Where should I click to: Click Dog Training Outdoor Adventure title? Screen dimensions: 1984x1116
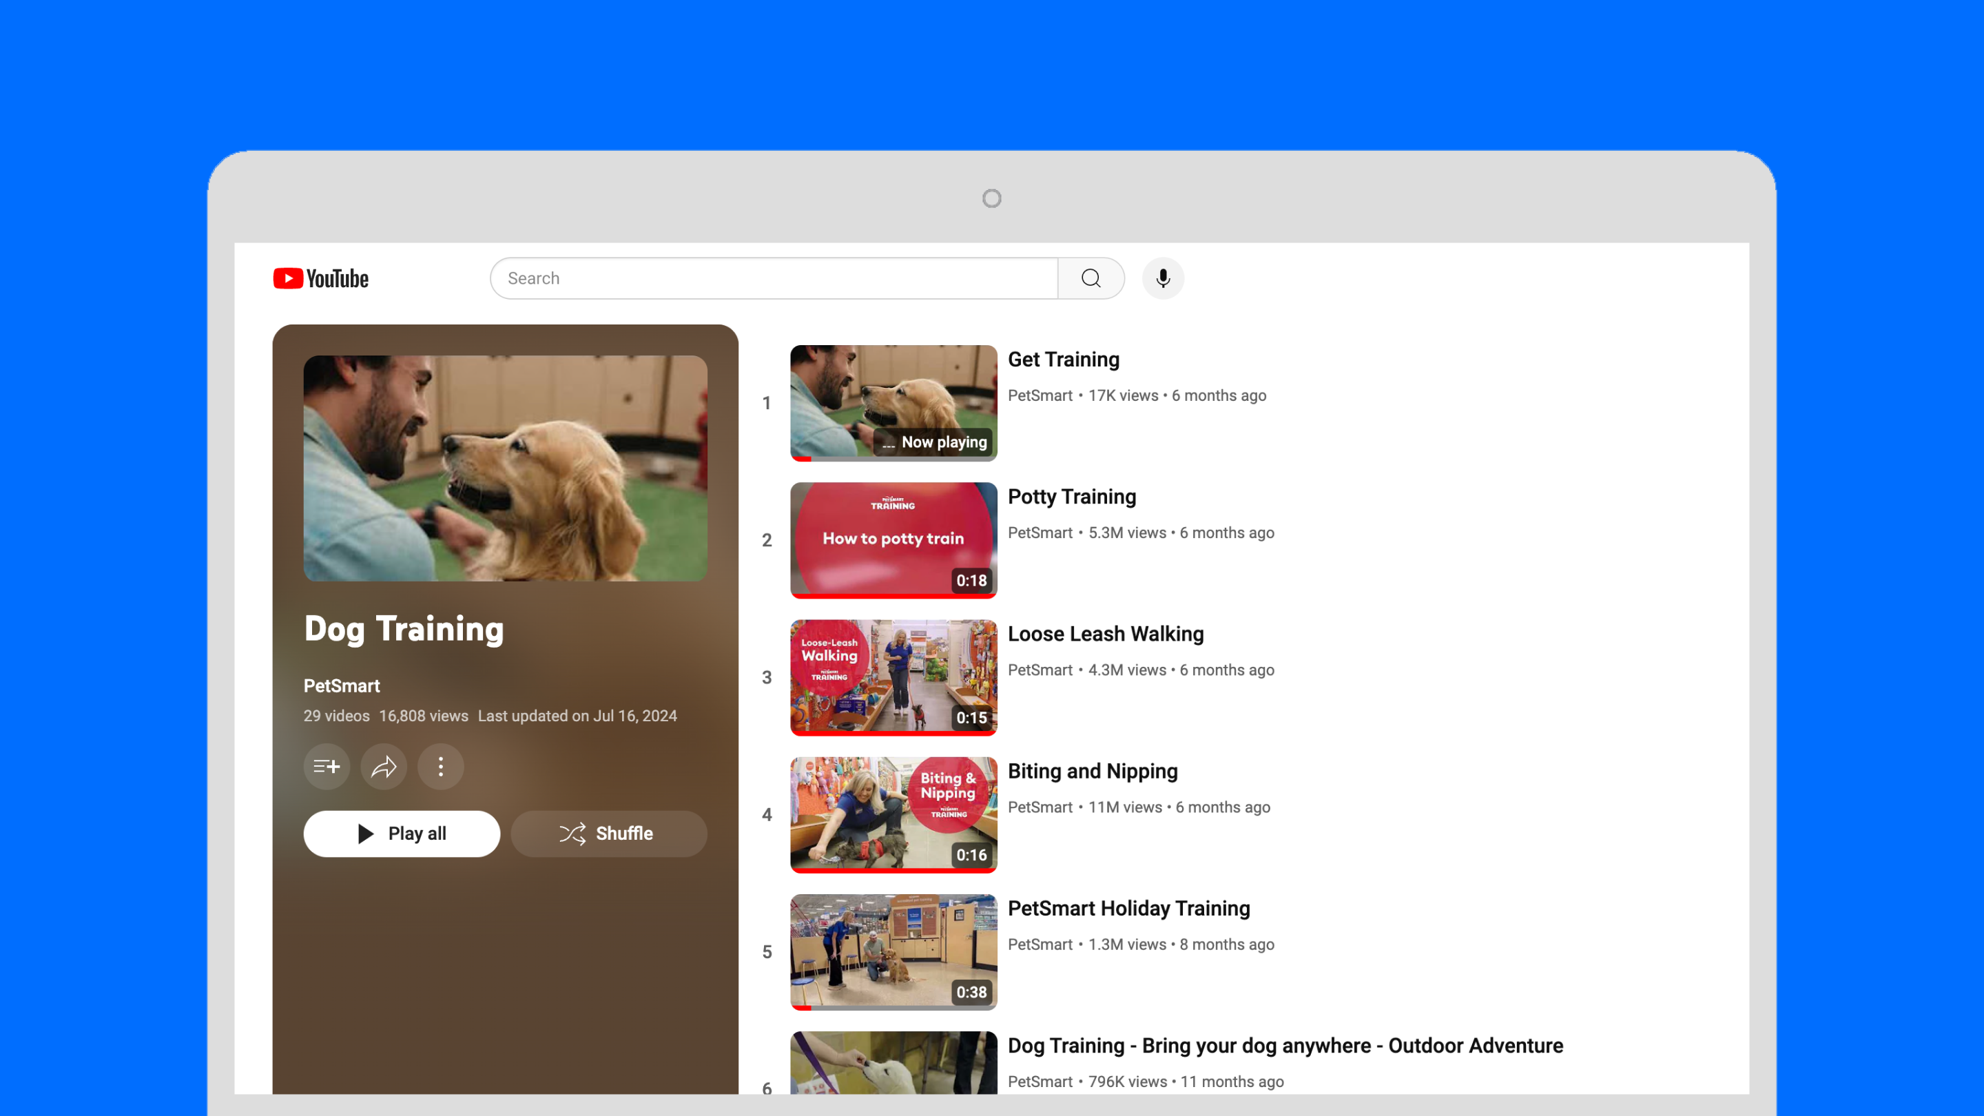click(x=1285, y=1045)
